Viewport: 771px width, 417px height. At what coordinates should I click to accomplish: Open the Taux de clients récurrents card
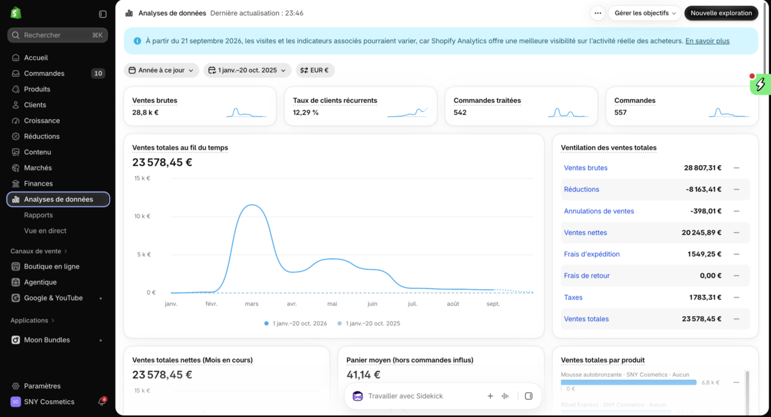tap(360, 106)
